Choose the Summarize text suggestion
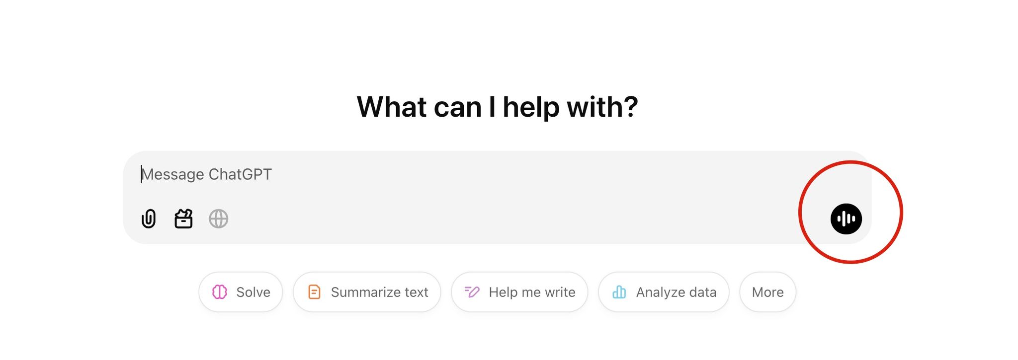This screenshot has width=1018, height=360. click(367, 292)
